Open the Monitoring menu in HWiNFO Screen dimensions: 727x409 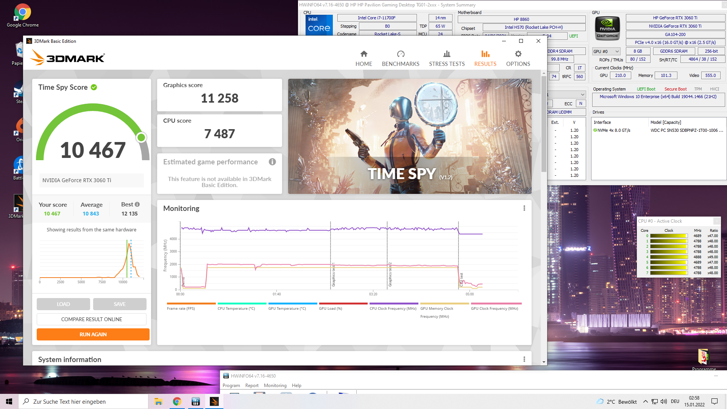click(x=275, y=386)
